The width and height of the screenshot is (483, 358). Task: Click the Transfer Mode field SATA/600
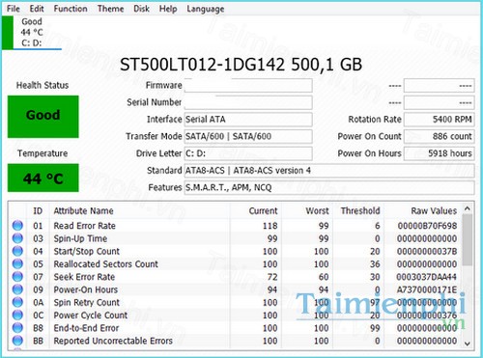(x=248, y=136)
